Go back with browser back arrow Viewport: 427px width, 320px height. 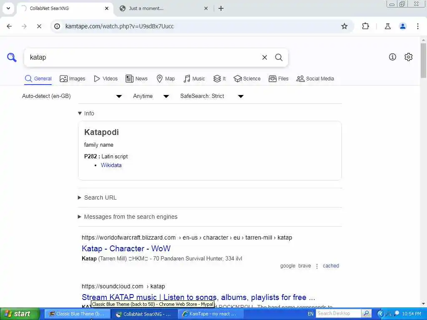(9, 26)
